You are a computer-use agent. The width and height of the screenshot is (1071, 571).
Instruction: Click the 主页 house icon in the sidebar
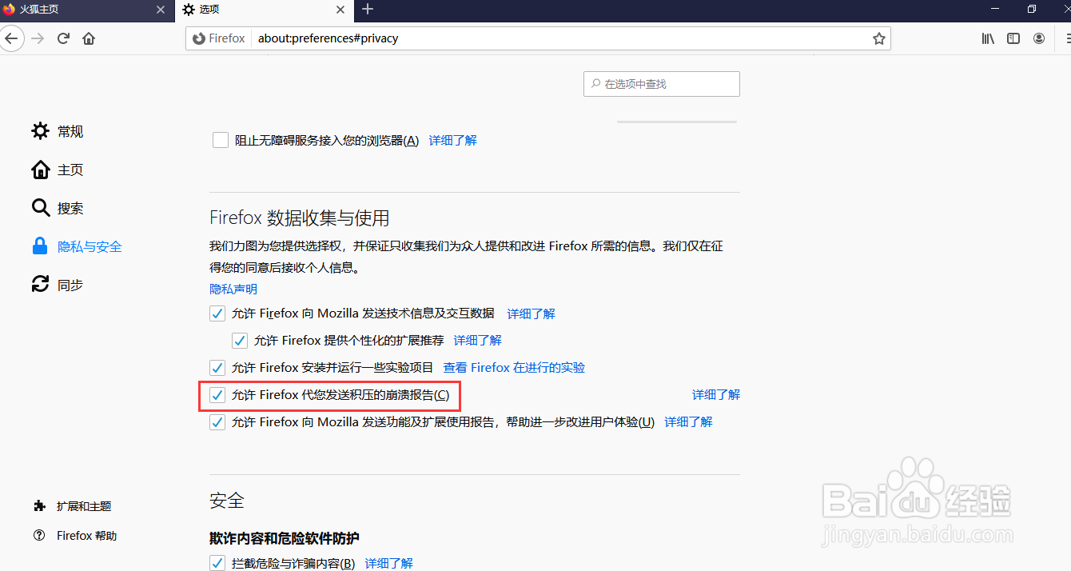coord(40,170)
